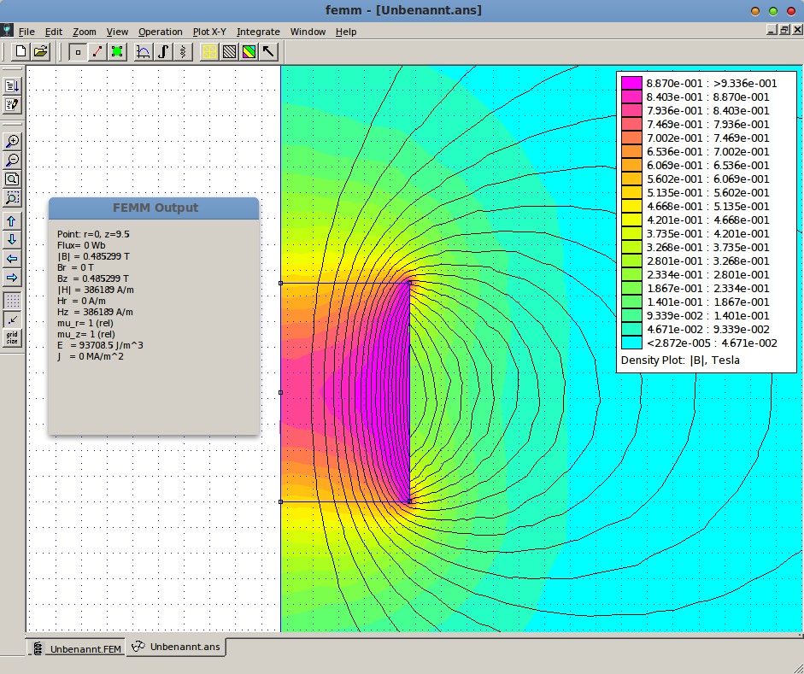Select the zoom window (dashed box) tool

click(12, 198)
